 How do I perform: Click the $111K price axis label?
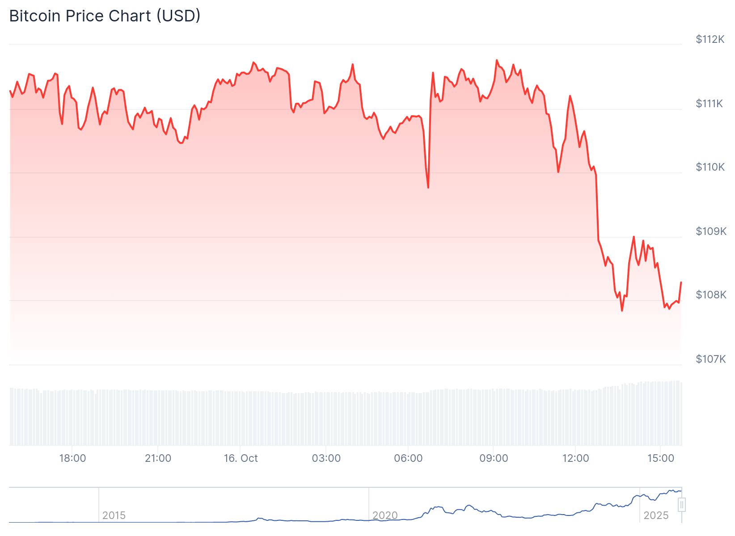710,104
